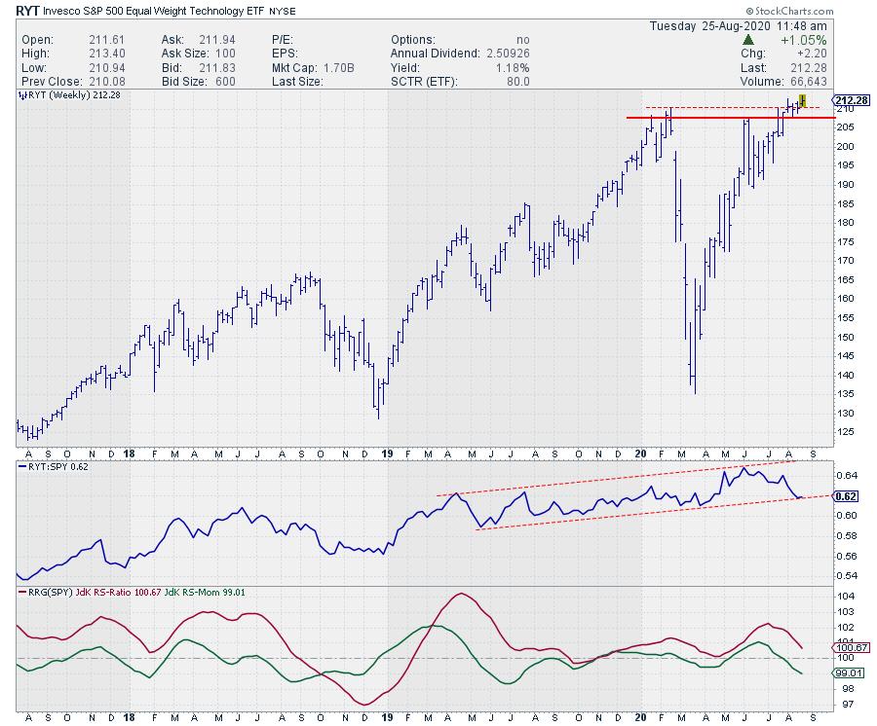This screenshot has width=877, height=726.
Task: Click the RYT ticker symbol title
Action: click(x=30, y=9)
